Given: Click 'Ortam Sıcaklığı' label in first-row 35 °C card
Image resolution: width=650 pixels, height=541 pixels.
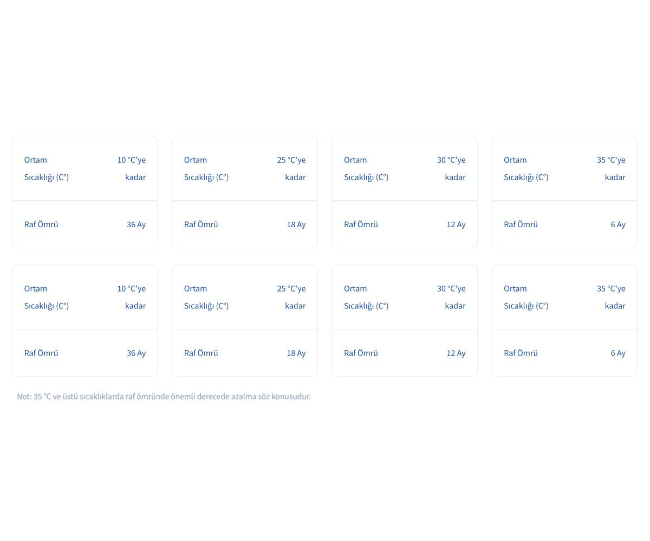Looking at the screenshot, I should [526, 168].
